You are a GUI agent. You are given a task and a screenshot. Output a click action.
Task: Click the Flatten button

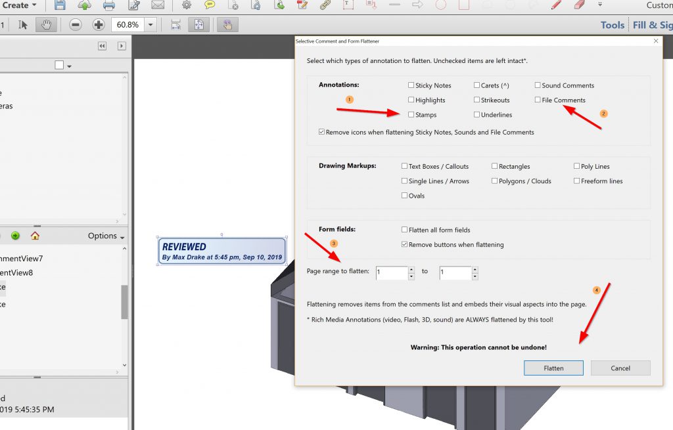(x=553, y=368)
